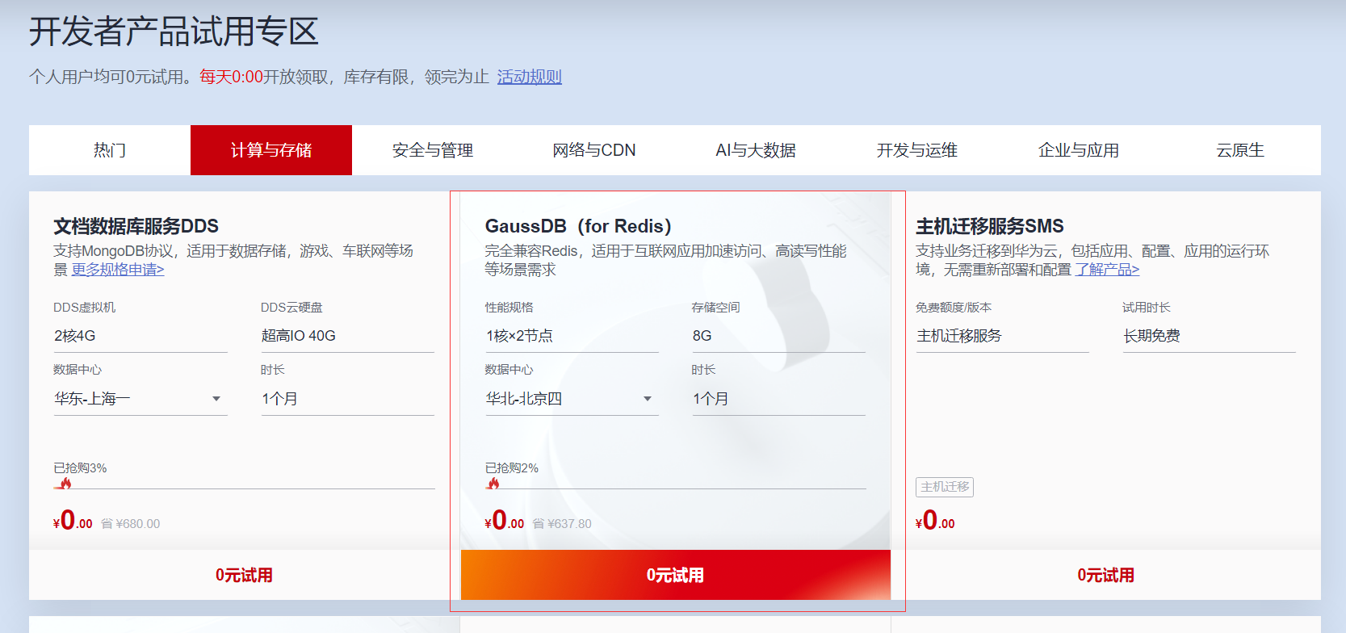Image resolution: width=1346 pixels, height=633 pixels.
Task: Open 了解产品 link in SMS card
Action: 1107,270
